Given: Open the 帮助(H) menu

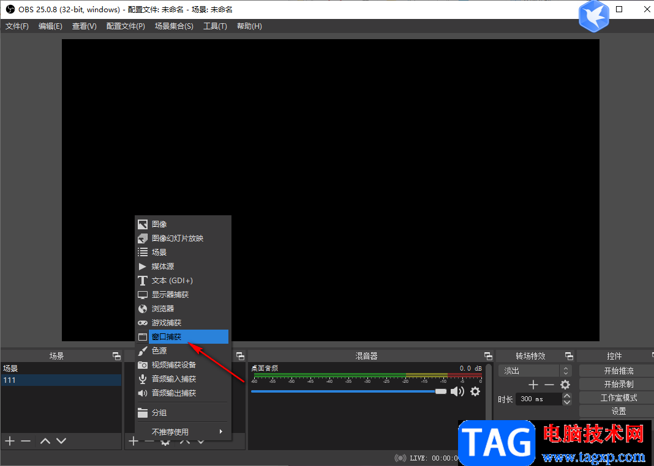Looking at the screenshot, I should point(249,26).
